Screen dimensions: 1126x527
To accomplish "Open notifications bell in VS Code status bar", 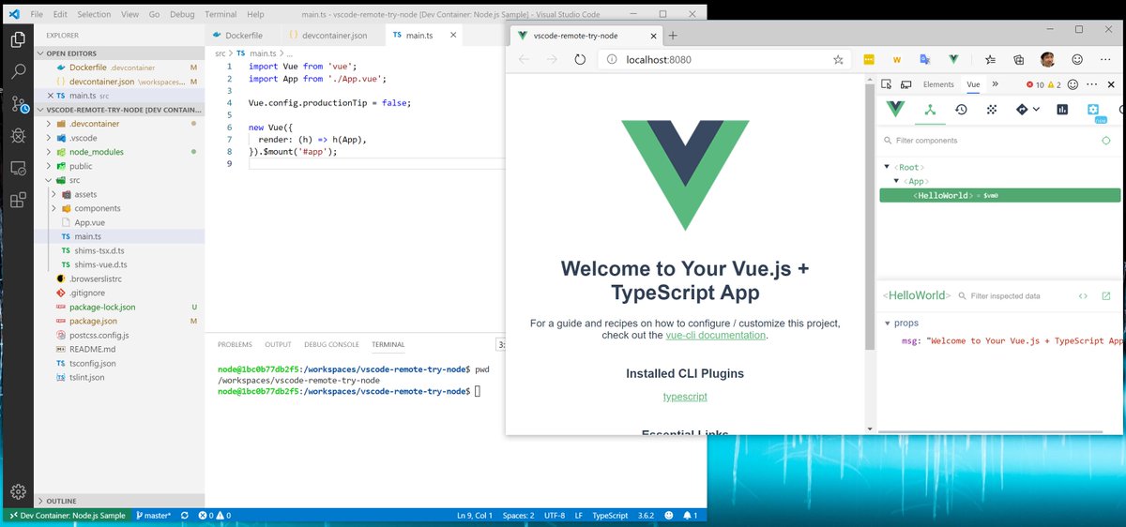I will click(690, 516).
